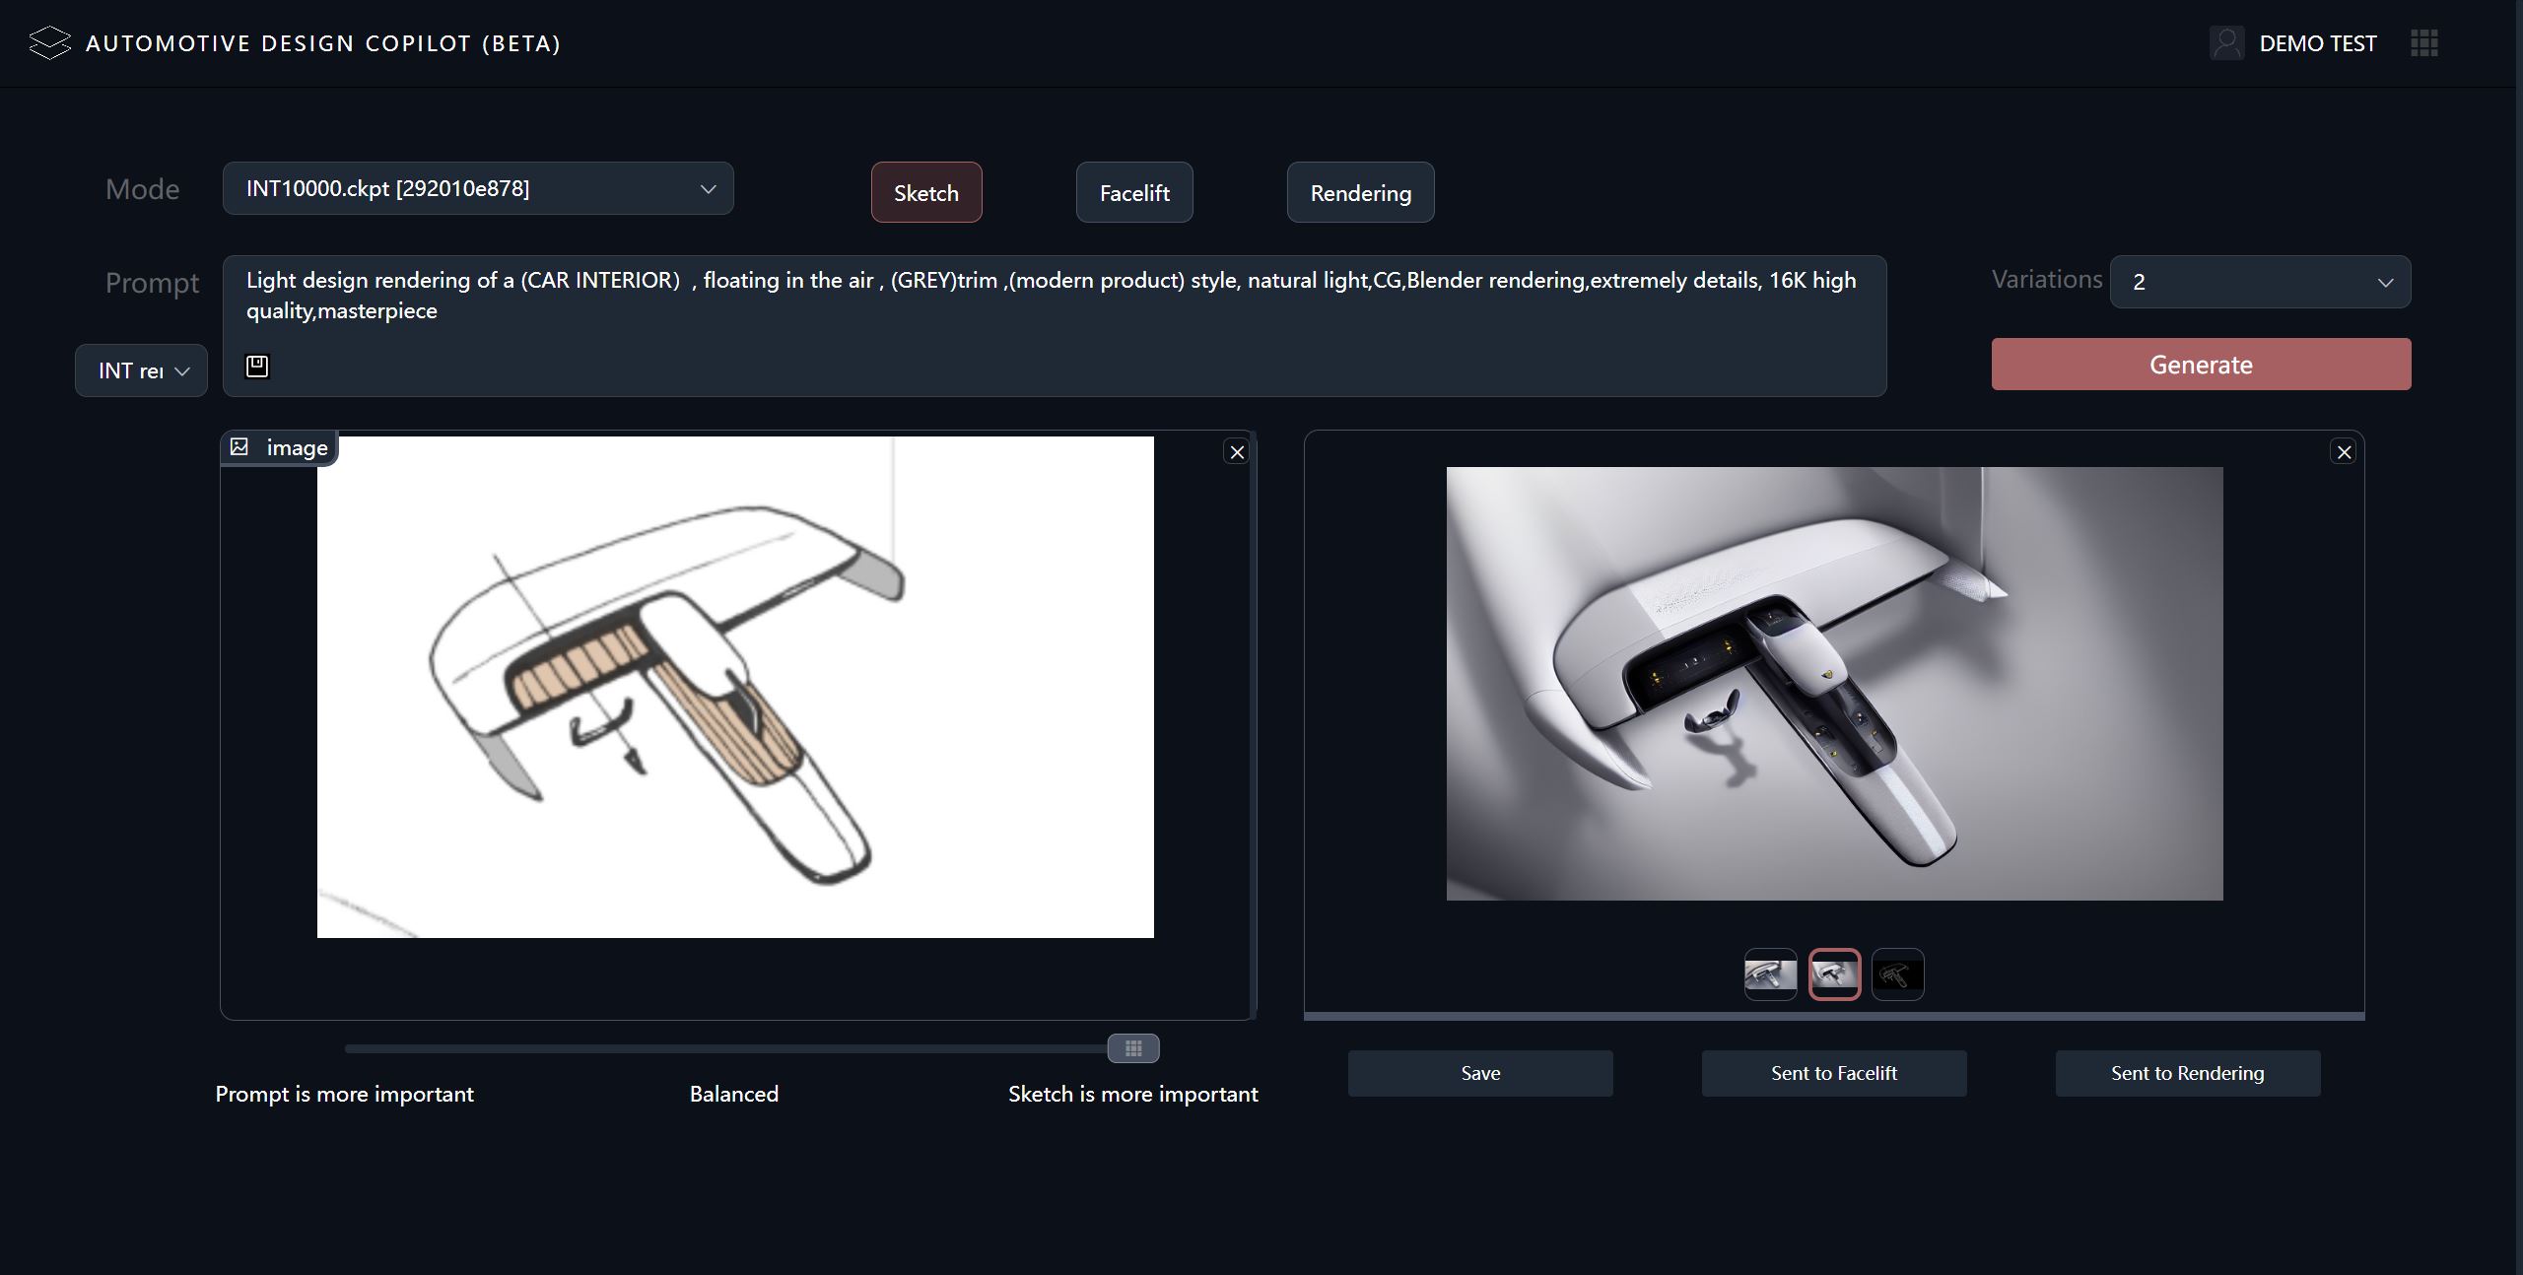Open the INT render preset dropdown
This screenshot has width=2523, height=1275.
click(x=141, y=370)
